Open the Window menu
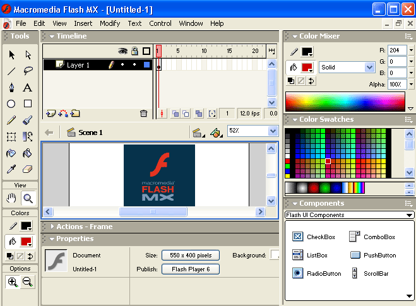 pyautogui.click(x=191, y=23)
